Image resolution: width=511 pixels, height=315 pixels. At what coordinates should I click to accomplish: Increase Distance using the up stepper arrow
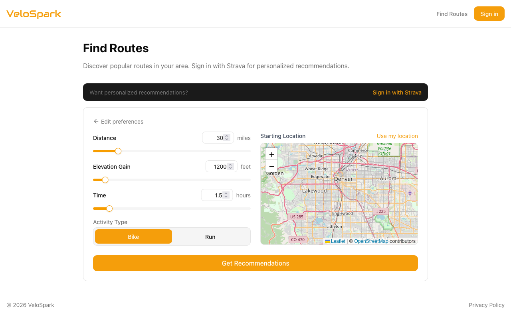(x=228, y=136)
